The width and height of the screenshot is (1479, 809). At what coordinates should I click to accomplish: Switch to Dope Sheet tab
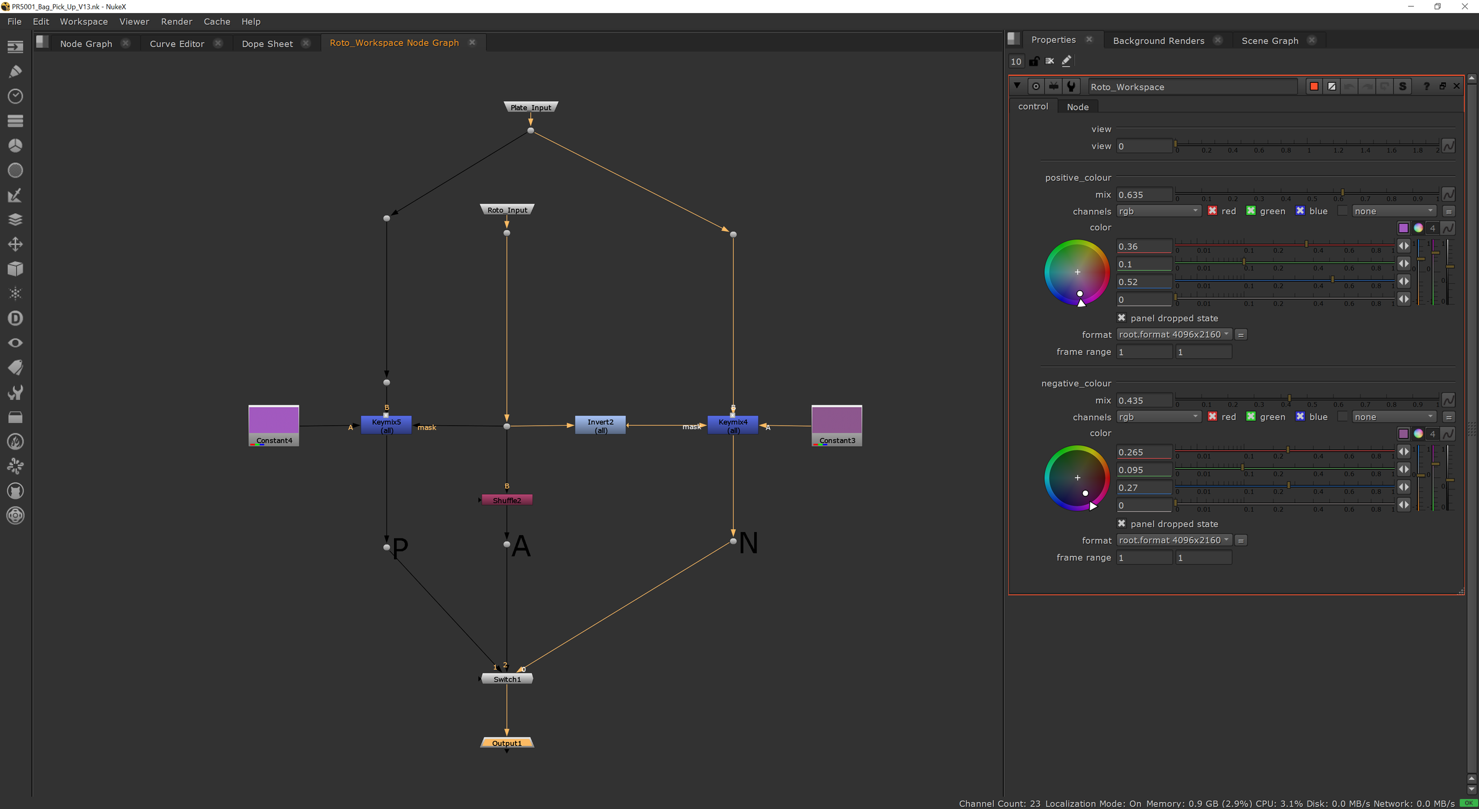pyautogui.click(x=267, y=44)
